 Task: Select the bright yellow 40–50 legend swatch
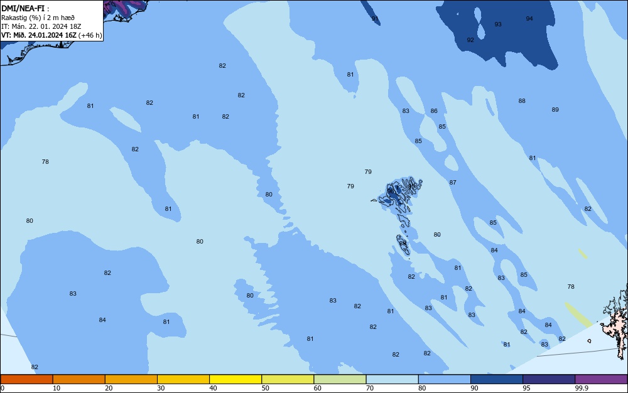(x=235, y=379)
